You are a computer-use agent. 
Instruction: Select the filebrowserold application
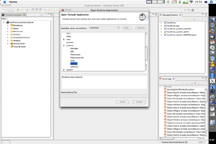(77, 58)
